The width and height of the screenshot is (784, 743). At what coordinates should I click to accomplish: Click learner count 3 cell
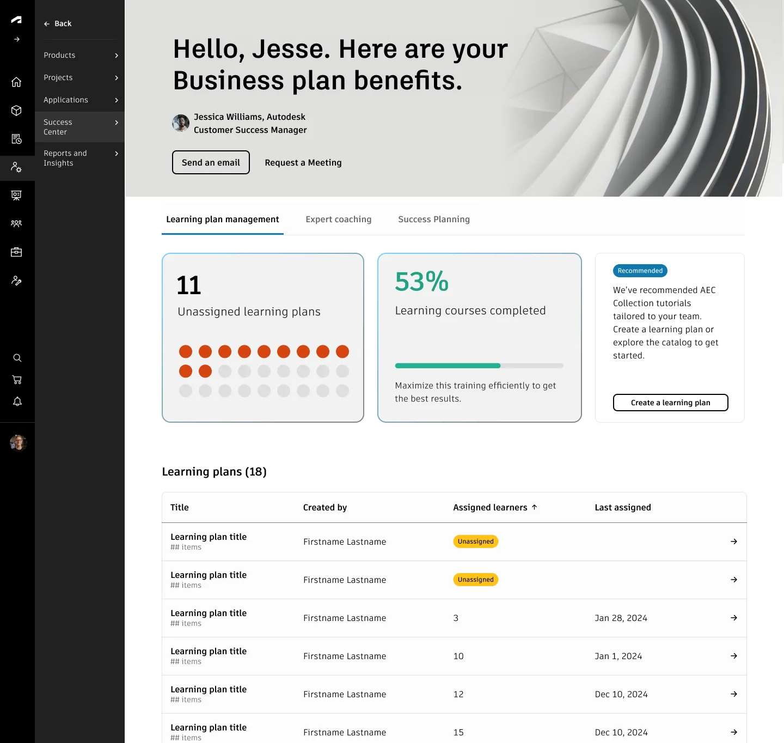456,618
